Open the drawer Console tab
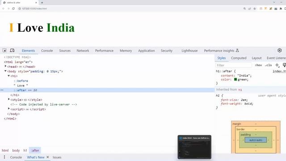This screenshot has width=286, height=161. [16, 157]
